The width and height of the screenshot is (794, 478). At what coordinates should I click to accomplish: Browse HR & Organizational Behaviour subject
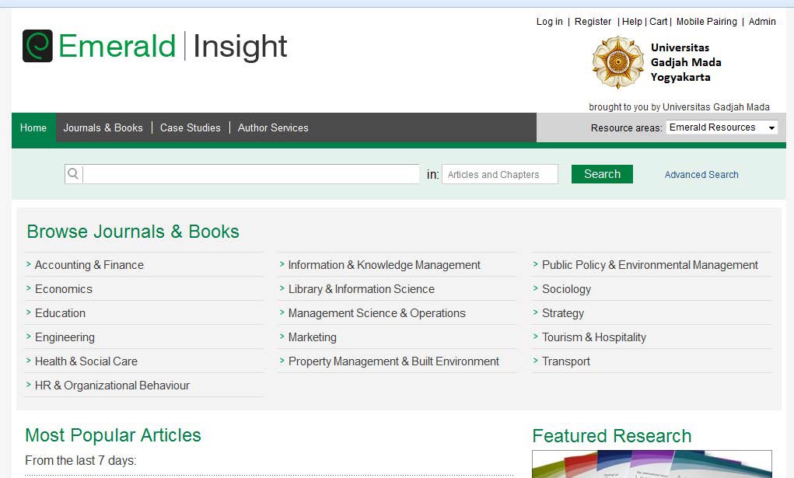112,386
